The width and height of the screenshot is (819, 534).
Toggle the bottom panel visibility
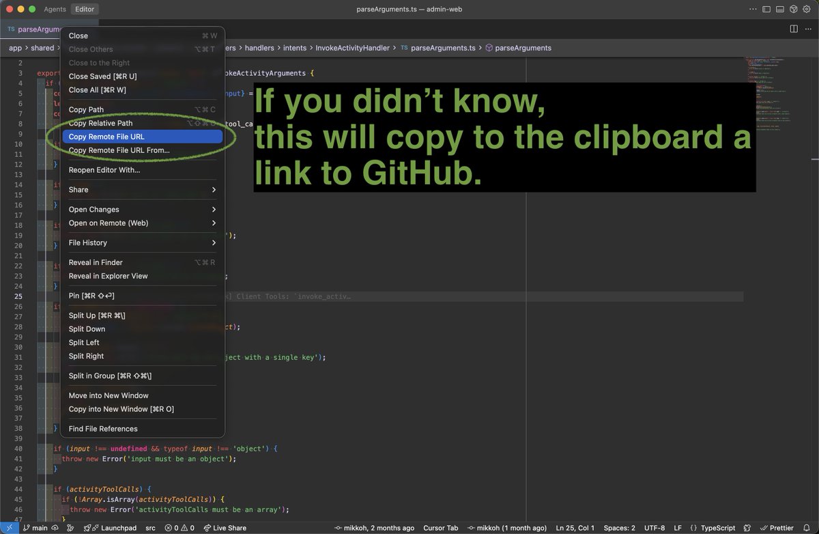click(x=779, y=9)
